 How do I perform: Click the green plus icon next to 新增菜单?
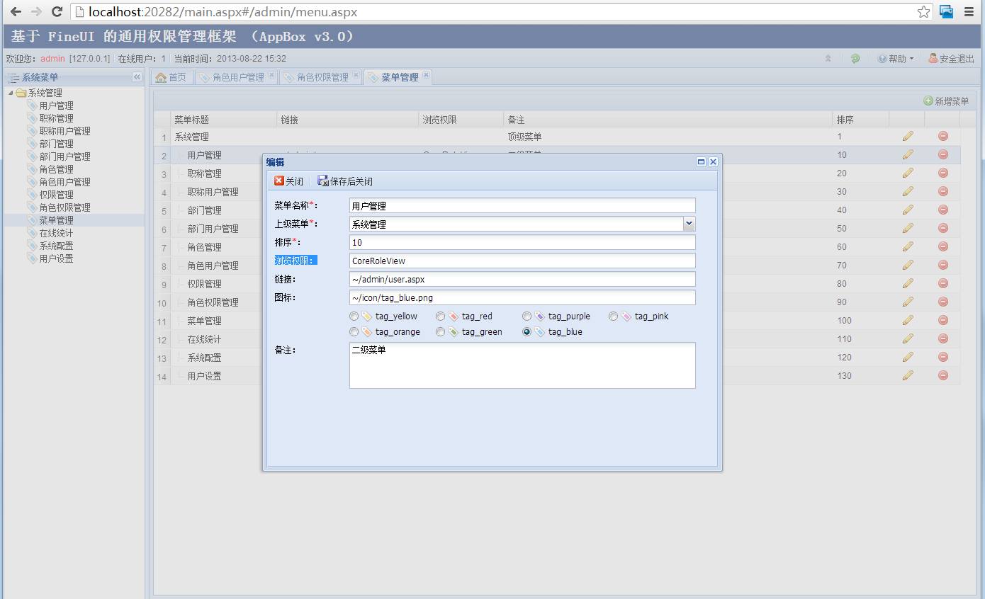tap(928, 101)
